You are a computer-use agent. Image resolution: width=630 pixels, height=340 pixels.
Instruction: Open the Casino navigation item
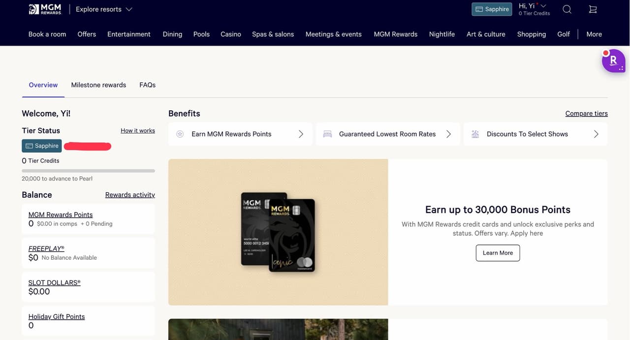(x=231, y=34)
